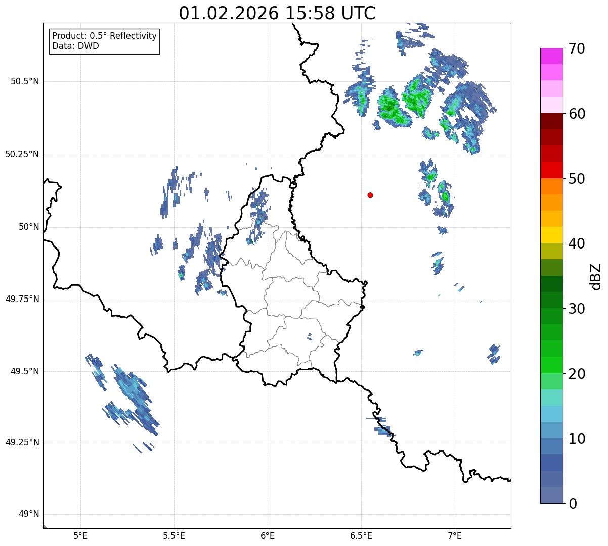
Task: Click the red location marker dot
Action: (x=370, y=195)
